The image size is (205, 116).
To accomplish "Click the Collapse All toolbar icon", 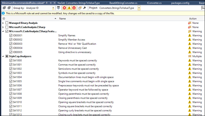I will [x=9, y=8].
